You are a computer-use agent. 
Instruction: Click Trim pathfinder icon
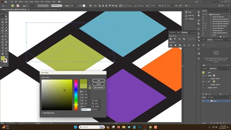pyautogui.click(x=175, y=45)
